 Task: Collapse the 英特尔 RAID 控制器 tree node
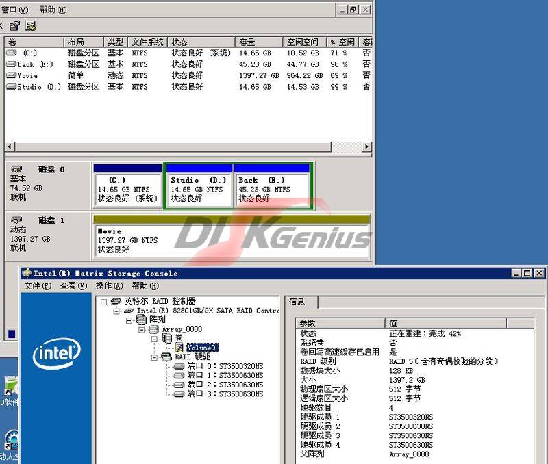click(104, 302)
